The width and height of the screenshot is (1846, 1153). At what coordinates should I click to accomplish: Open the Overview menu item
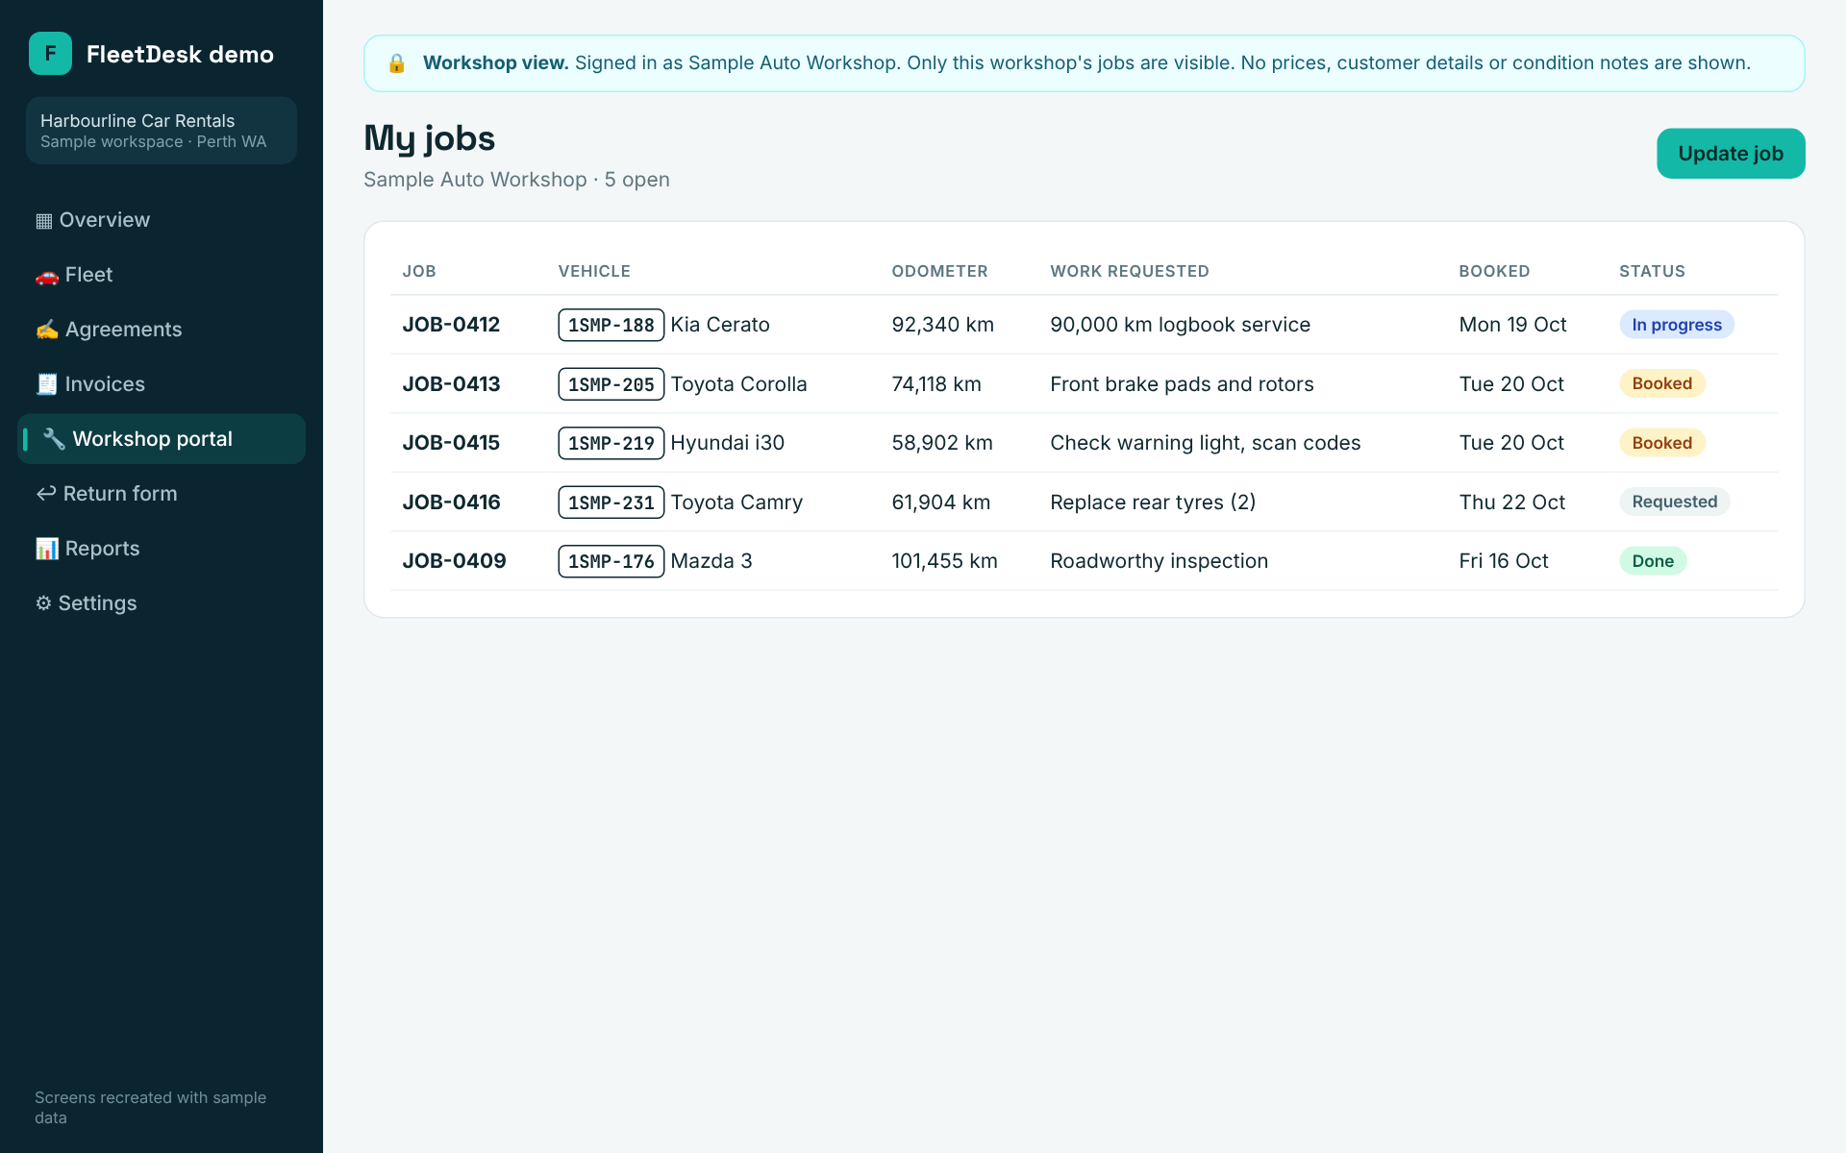[x=162, y=220]
